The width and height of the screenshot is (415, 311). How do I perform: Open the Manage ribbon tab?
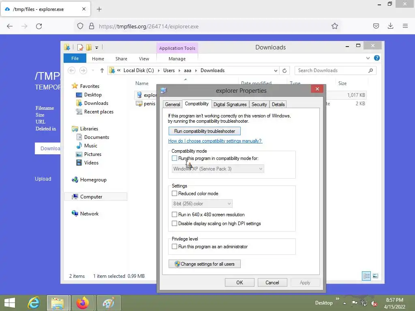(x=177, y=59)
